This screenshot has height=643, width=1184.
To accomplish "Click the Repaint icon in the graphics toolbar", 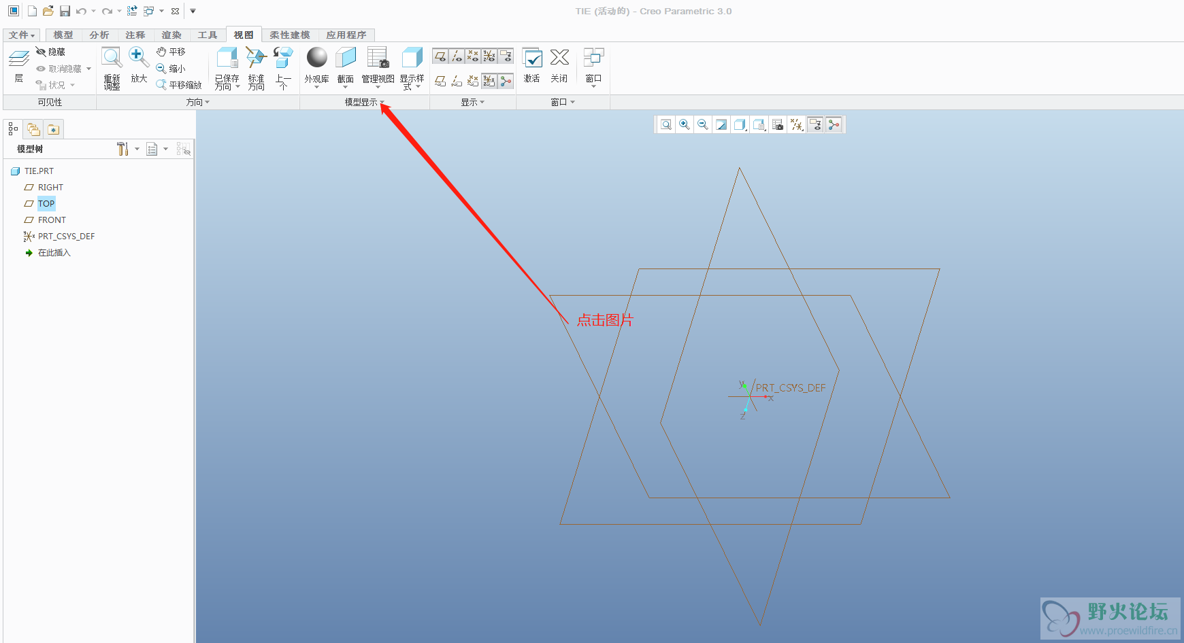I will pyautogui.click(x=721, y=124).
